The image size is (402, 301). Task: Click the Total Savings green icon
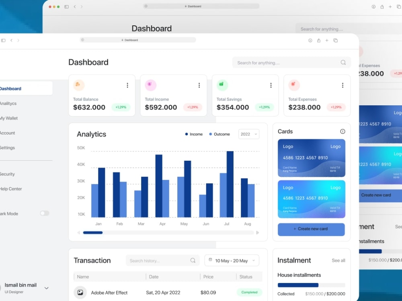(222, 85)
